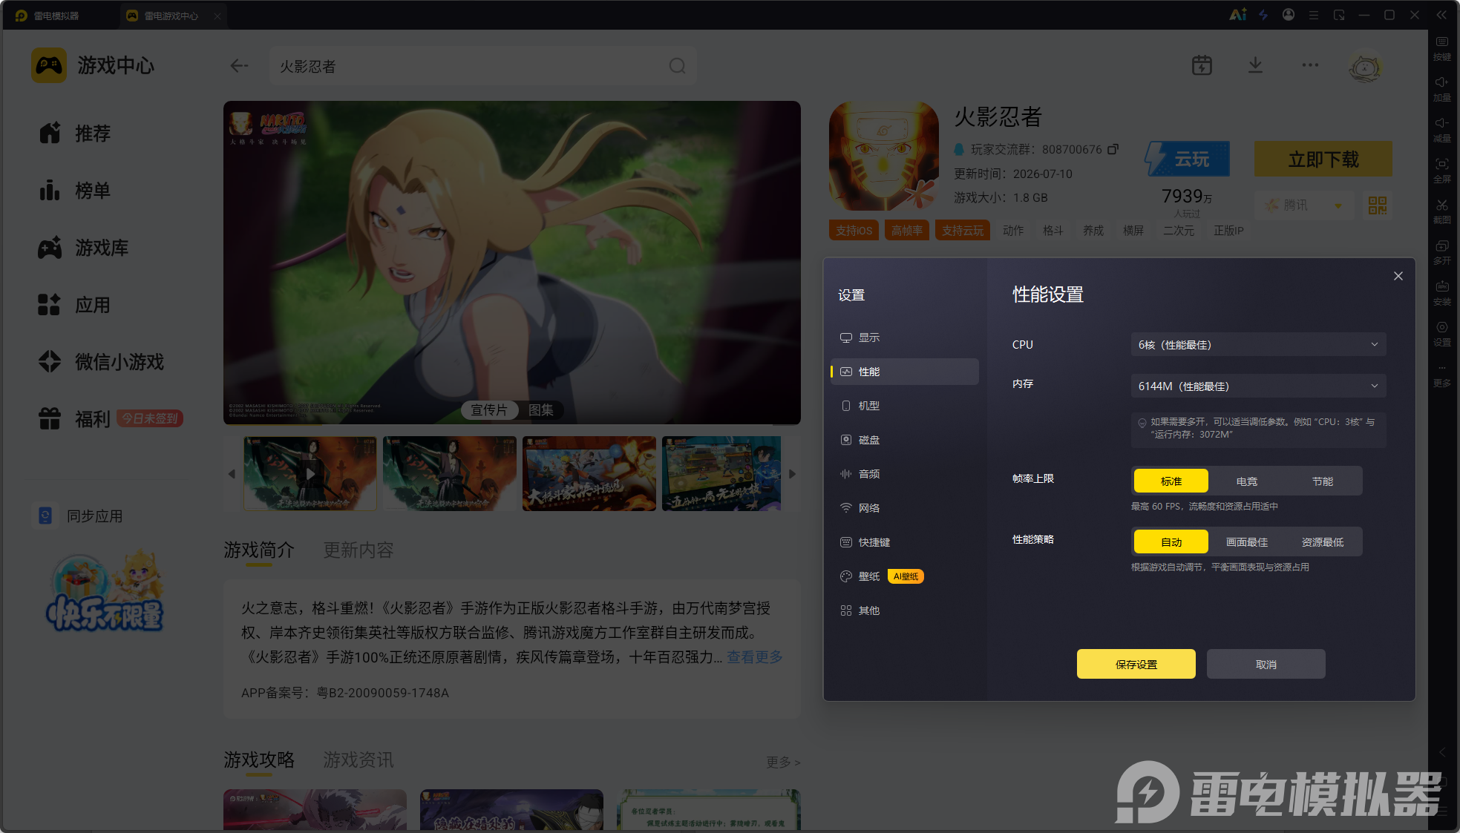Open 微信小游戏 mini games
Image resolution: width=1460 pixels, height=833 pixels.
click(101, 362)
